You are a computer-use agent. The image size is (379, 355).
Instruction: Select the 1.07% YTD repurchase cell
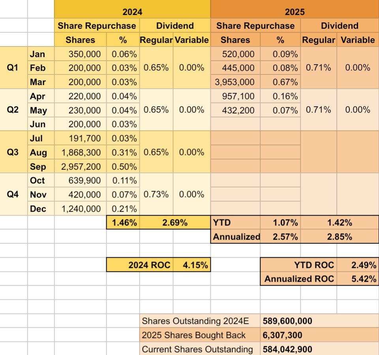coord(280,222)
